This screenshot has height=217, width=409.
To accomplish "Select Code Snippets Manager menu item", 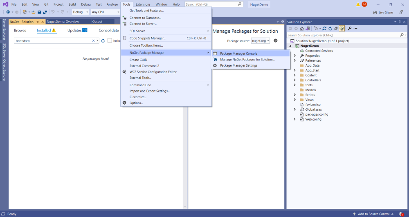I will point(166,38).
